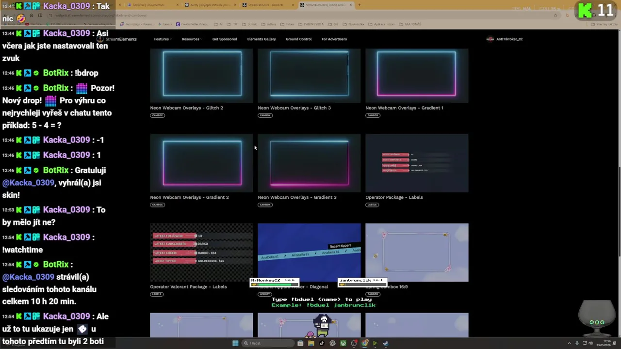Viewport: 621px width, 349px height.
Task: Click the LABELS tag under Operator Package
Action: coord(372,205)
